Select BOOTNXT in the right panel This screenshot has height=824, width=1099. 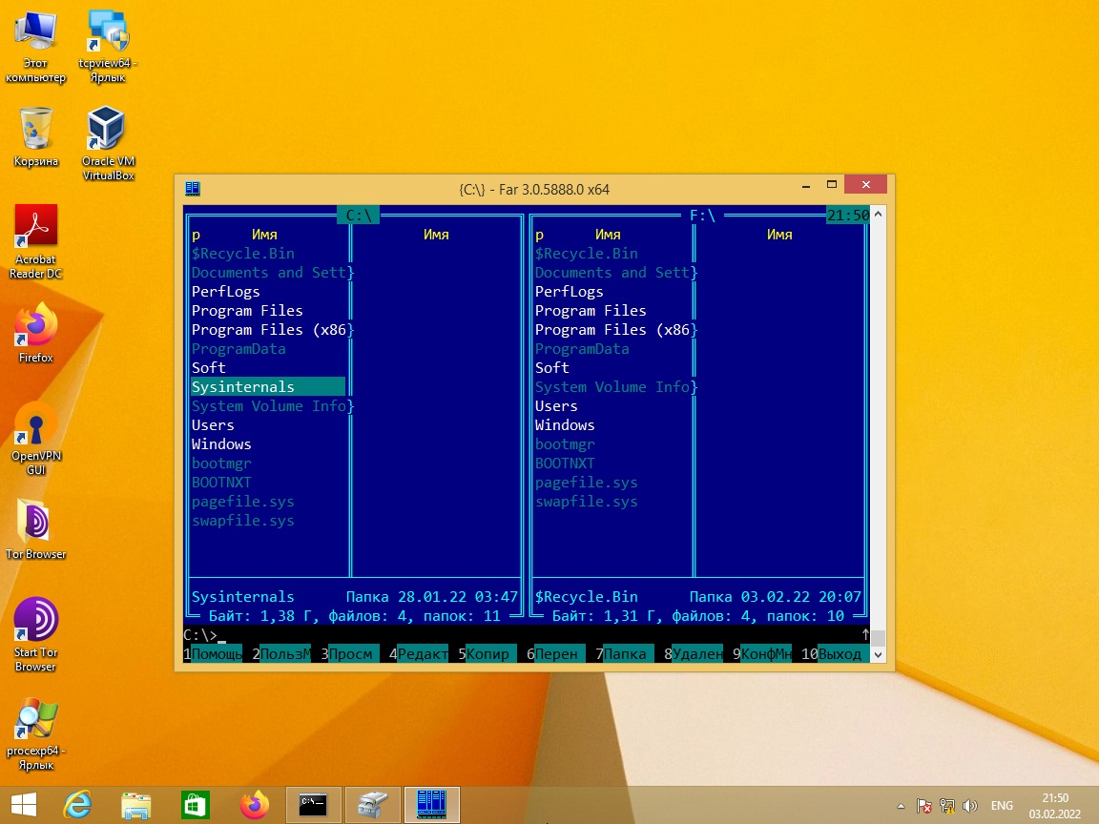[x=565, y=463]
